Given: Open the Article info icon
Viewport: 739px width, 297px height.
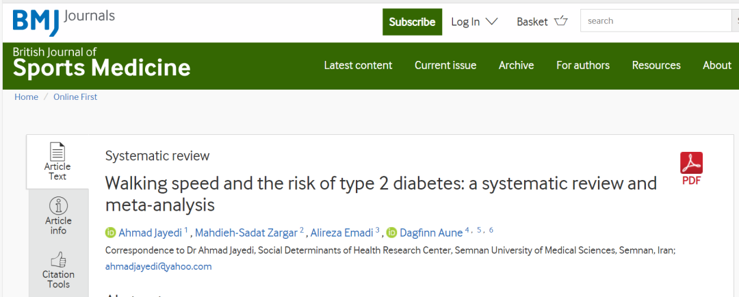Looking at the screenshot, I should [58, 205].
